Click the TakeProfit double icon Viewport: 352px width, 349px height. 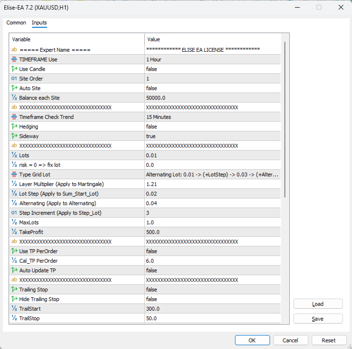click(x=14, y=232)
